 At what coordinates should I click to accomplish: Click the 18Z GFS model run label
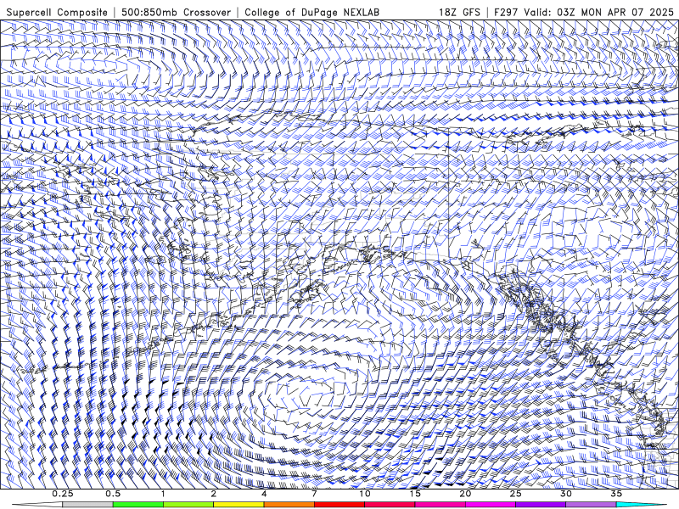[x=459, y=13]
